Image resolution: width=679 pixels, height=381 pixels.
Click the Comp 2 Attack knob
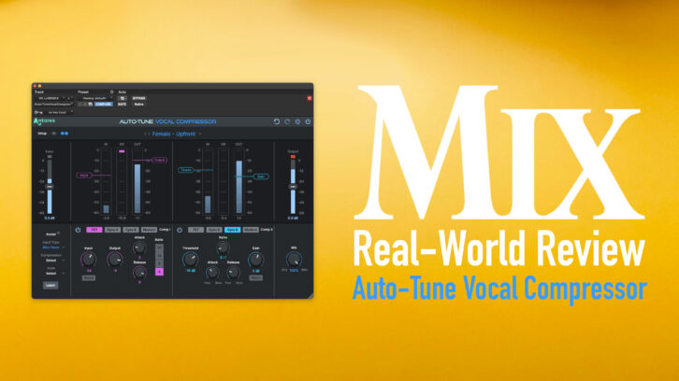click(212, 273)
